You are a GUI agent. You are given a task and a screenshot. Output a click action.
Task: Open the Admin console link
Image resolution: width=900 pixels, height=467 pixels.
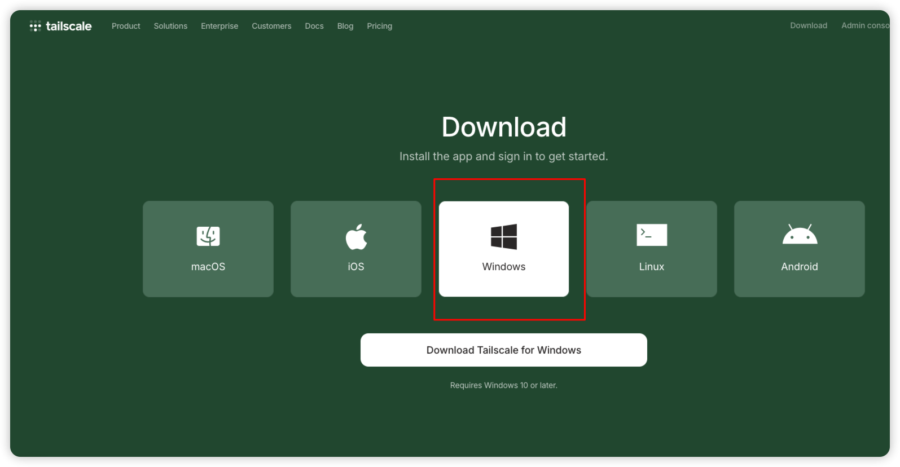[x=866, y=25]
